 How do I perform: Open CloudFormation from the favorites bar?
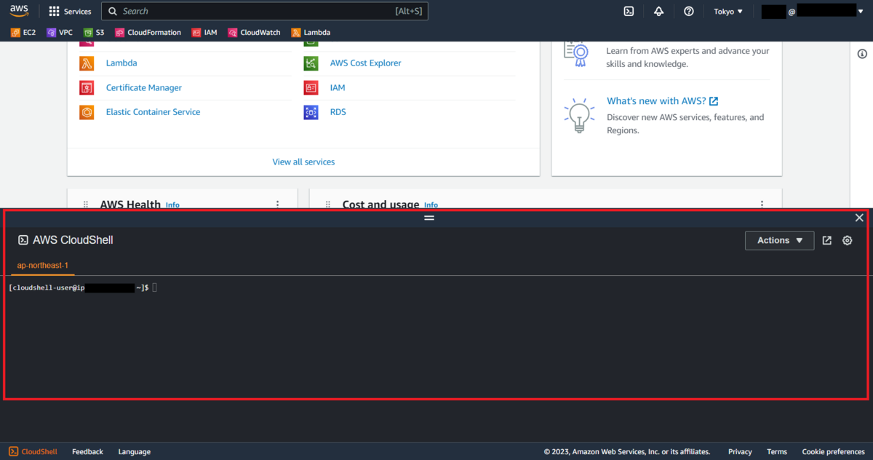coord(148,32)
